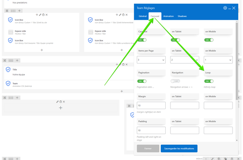The width and height of the screenshot is (243, 160).
Task: Add a column to the Icon Box row
Action: pos(19,11)
